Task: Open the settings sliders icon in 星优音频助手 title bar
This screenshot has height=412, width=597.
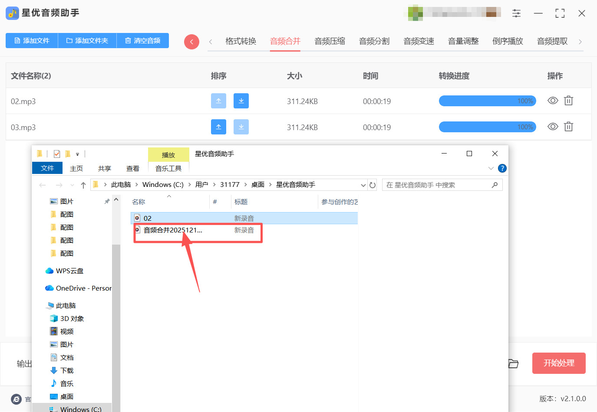Action: click(x=516, y=13)
